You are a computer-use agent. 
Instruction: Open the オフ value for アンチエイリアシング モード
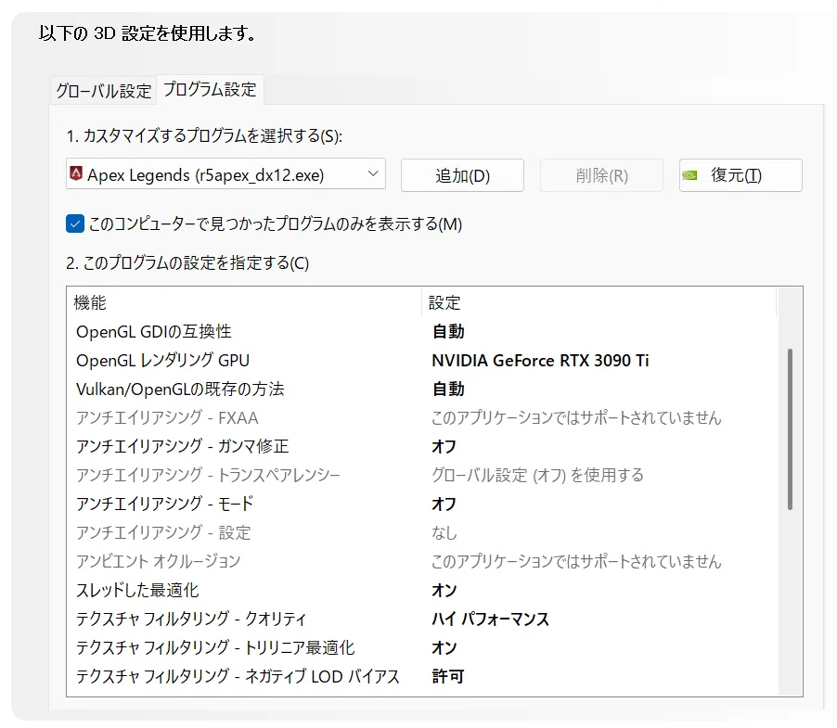444,504
